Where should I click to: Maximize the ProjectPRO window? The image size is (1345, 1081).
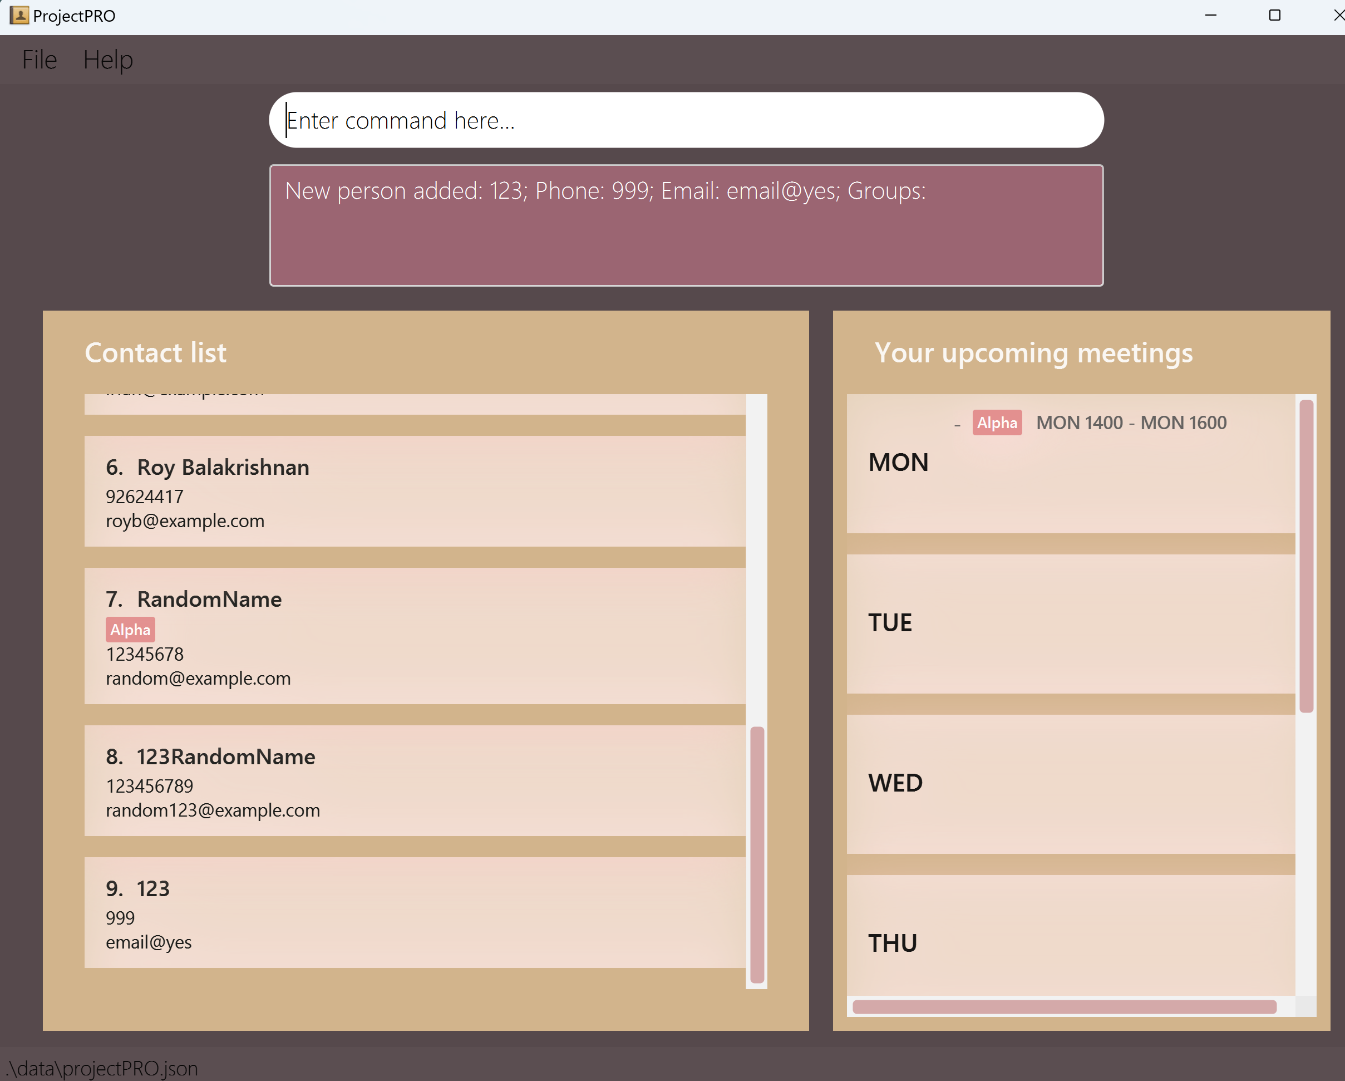[x=1274, y=16]
